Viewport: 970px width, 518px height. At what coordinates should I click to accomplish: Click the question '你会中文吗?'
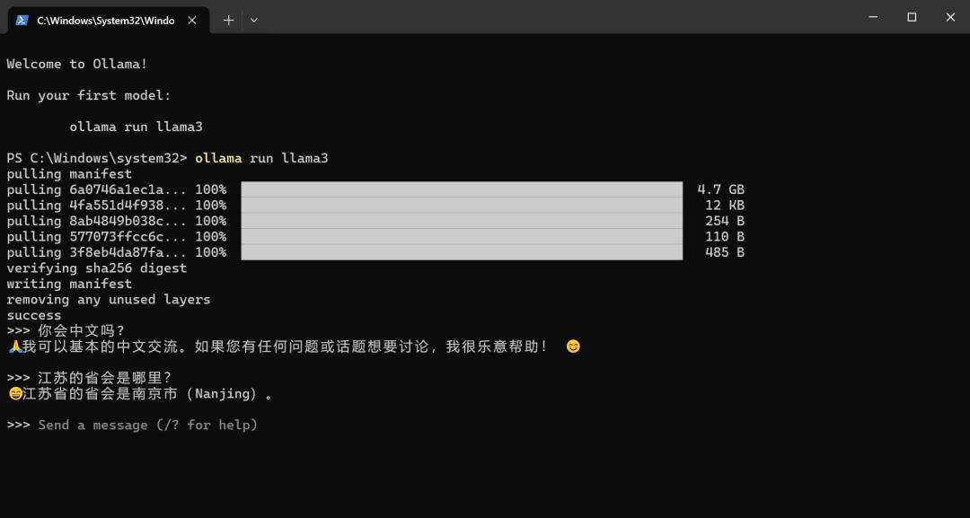coord(82,331)
